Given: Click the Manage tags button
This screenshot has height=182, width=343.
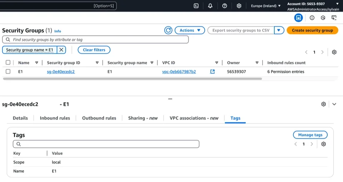Looking at the screenshot, I should (x=310, y=135).
